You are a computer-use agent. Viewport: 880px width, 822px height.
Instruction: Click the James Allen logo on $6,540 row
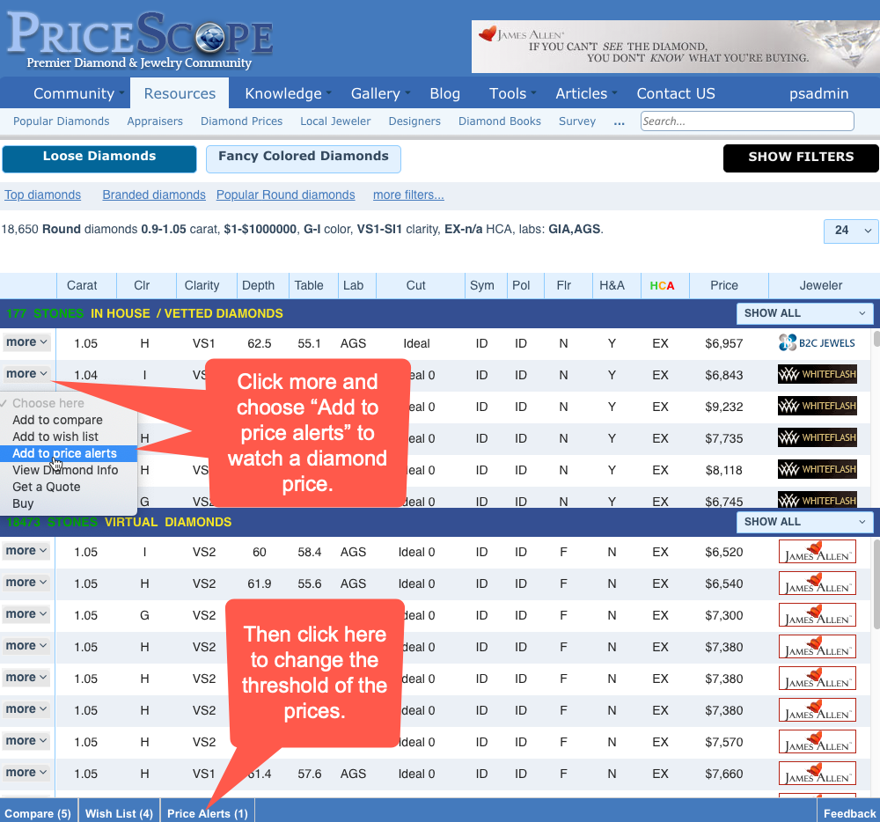(x=818, y=583)
